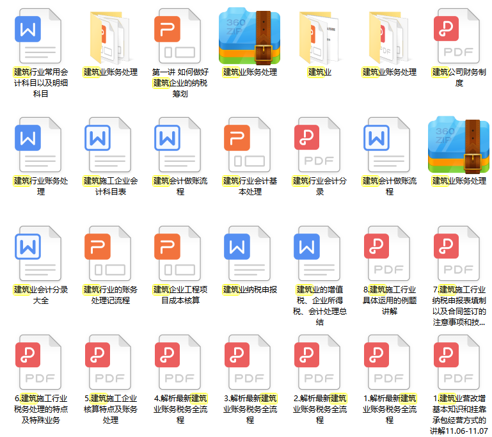The image size is (492, 437).
Task: Click file name 建筑行业账务处理
Action: coord(41,186)
